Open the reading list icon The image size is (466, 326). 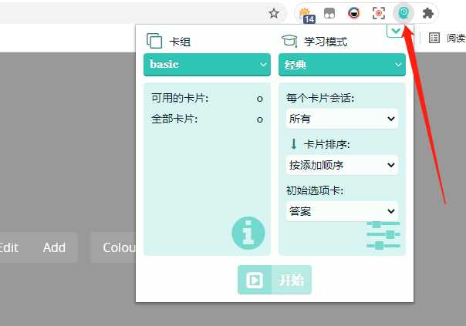[x=434, y=37]
